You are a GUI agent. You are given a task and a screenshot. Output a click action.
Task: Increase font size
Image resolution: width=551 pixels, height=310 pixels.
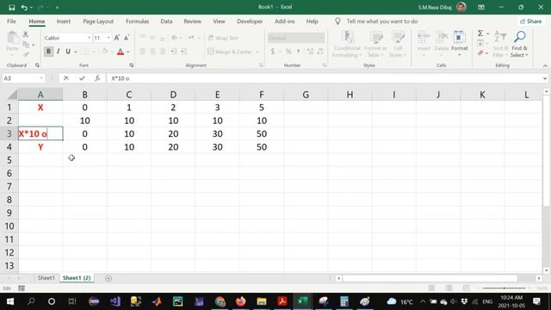[x=117, y=38]
